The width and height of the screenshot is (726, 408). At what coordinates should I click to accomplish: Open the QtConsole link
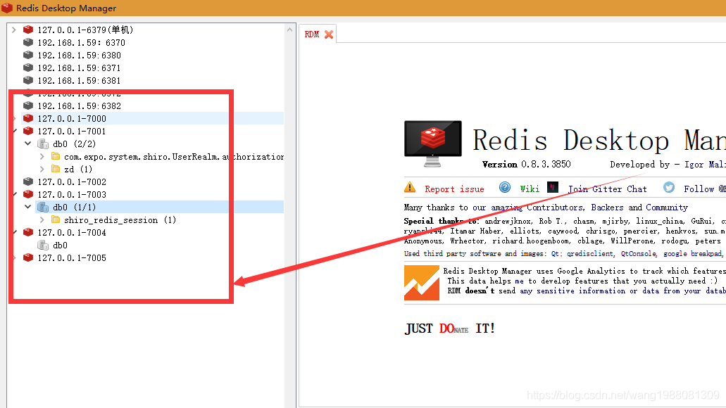tap(639, 253)
